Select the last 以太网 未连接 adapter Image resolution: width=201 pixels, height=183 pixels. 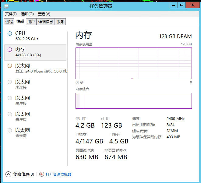[35, 133]
